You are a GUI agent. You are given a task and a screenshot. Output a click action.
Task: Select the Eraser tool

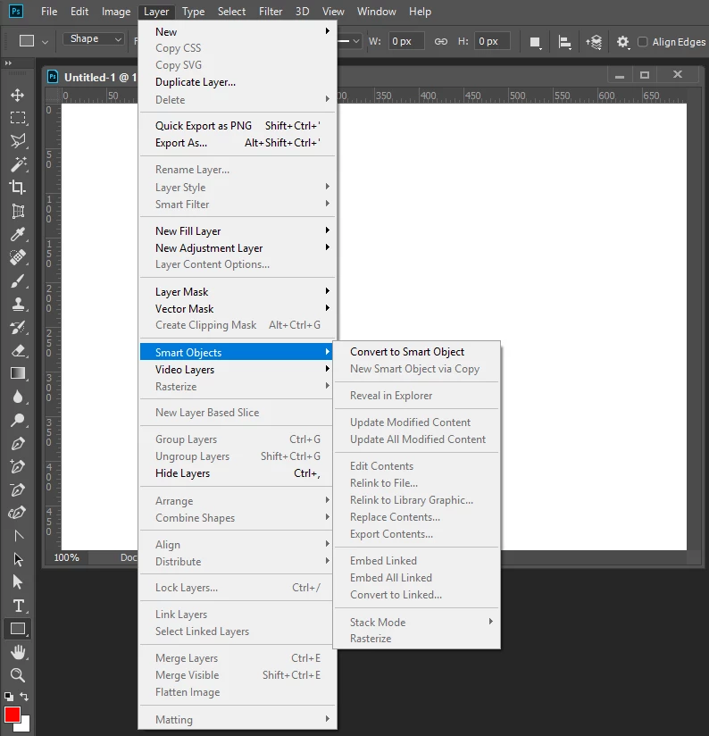click(x=18, y=350)
